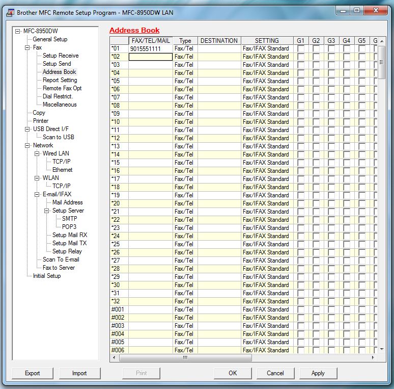
Task: Open the General Setup tree item
Action: [50, 39]
